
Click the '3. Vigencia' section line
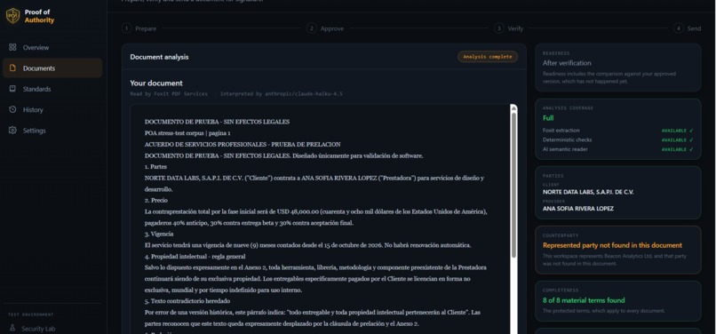click(159, 234)
